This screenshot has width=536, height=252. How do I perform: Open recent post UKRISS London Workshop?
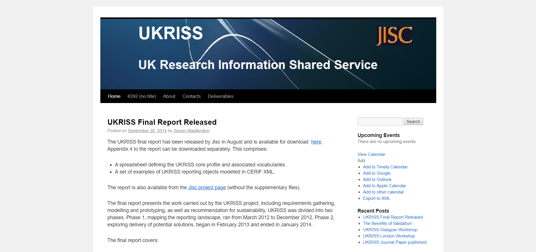[x=389, y=236]
